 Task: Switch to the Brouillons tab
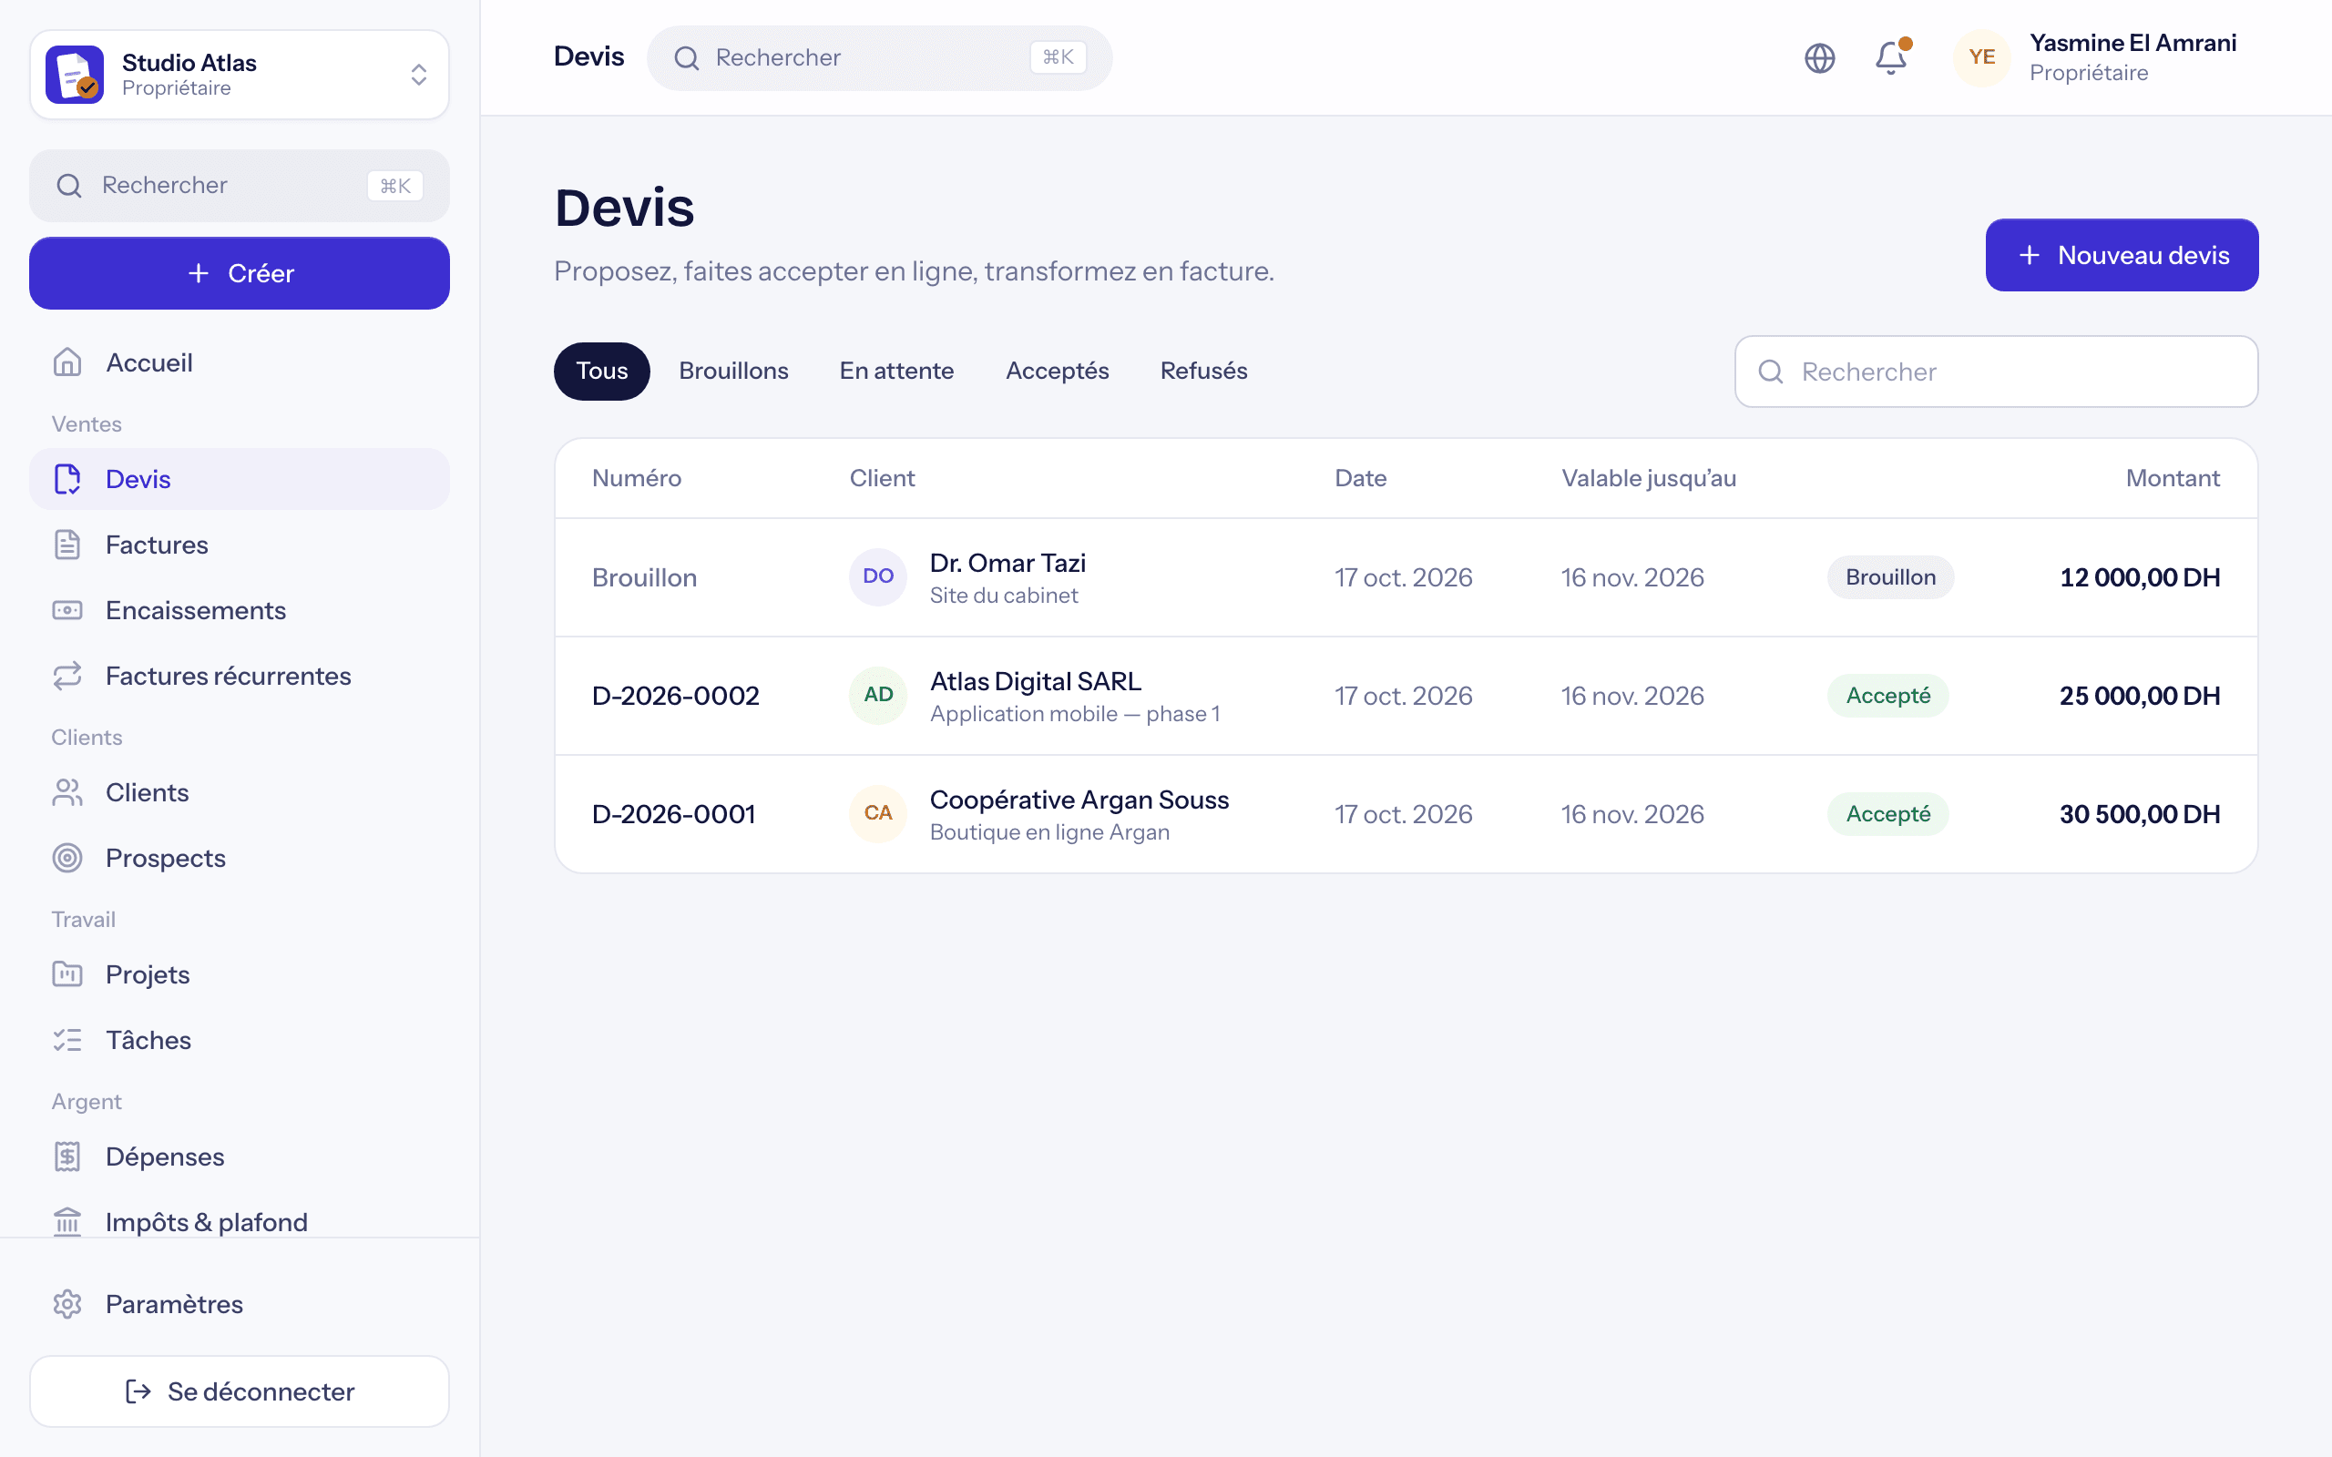coord(733,371)
